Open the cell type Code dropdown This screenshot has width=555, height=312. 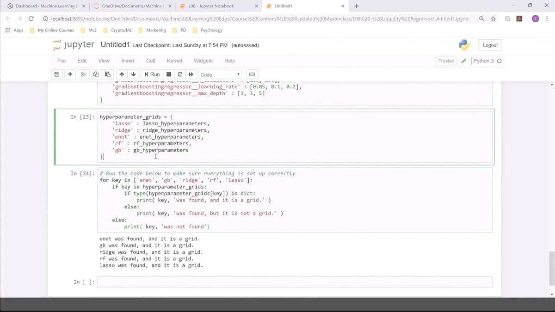pos(221,74)
